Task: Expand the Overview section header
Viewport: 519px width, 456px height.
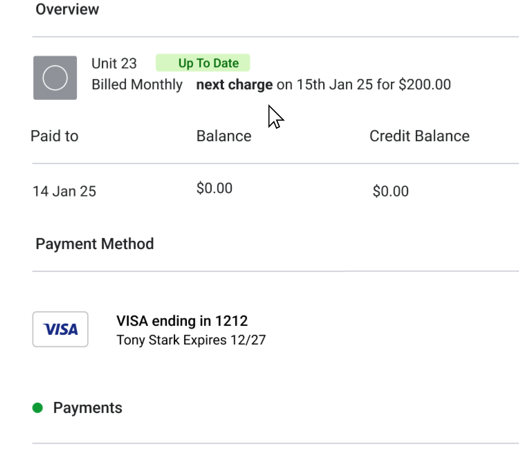Action: pyautogui.click(x=67, y=9)
